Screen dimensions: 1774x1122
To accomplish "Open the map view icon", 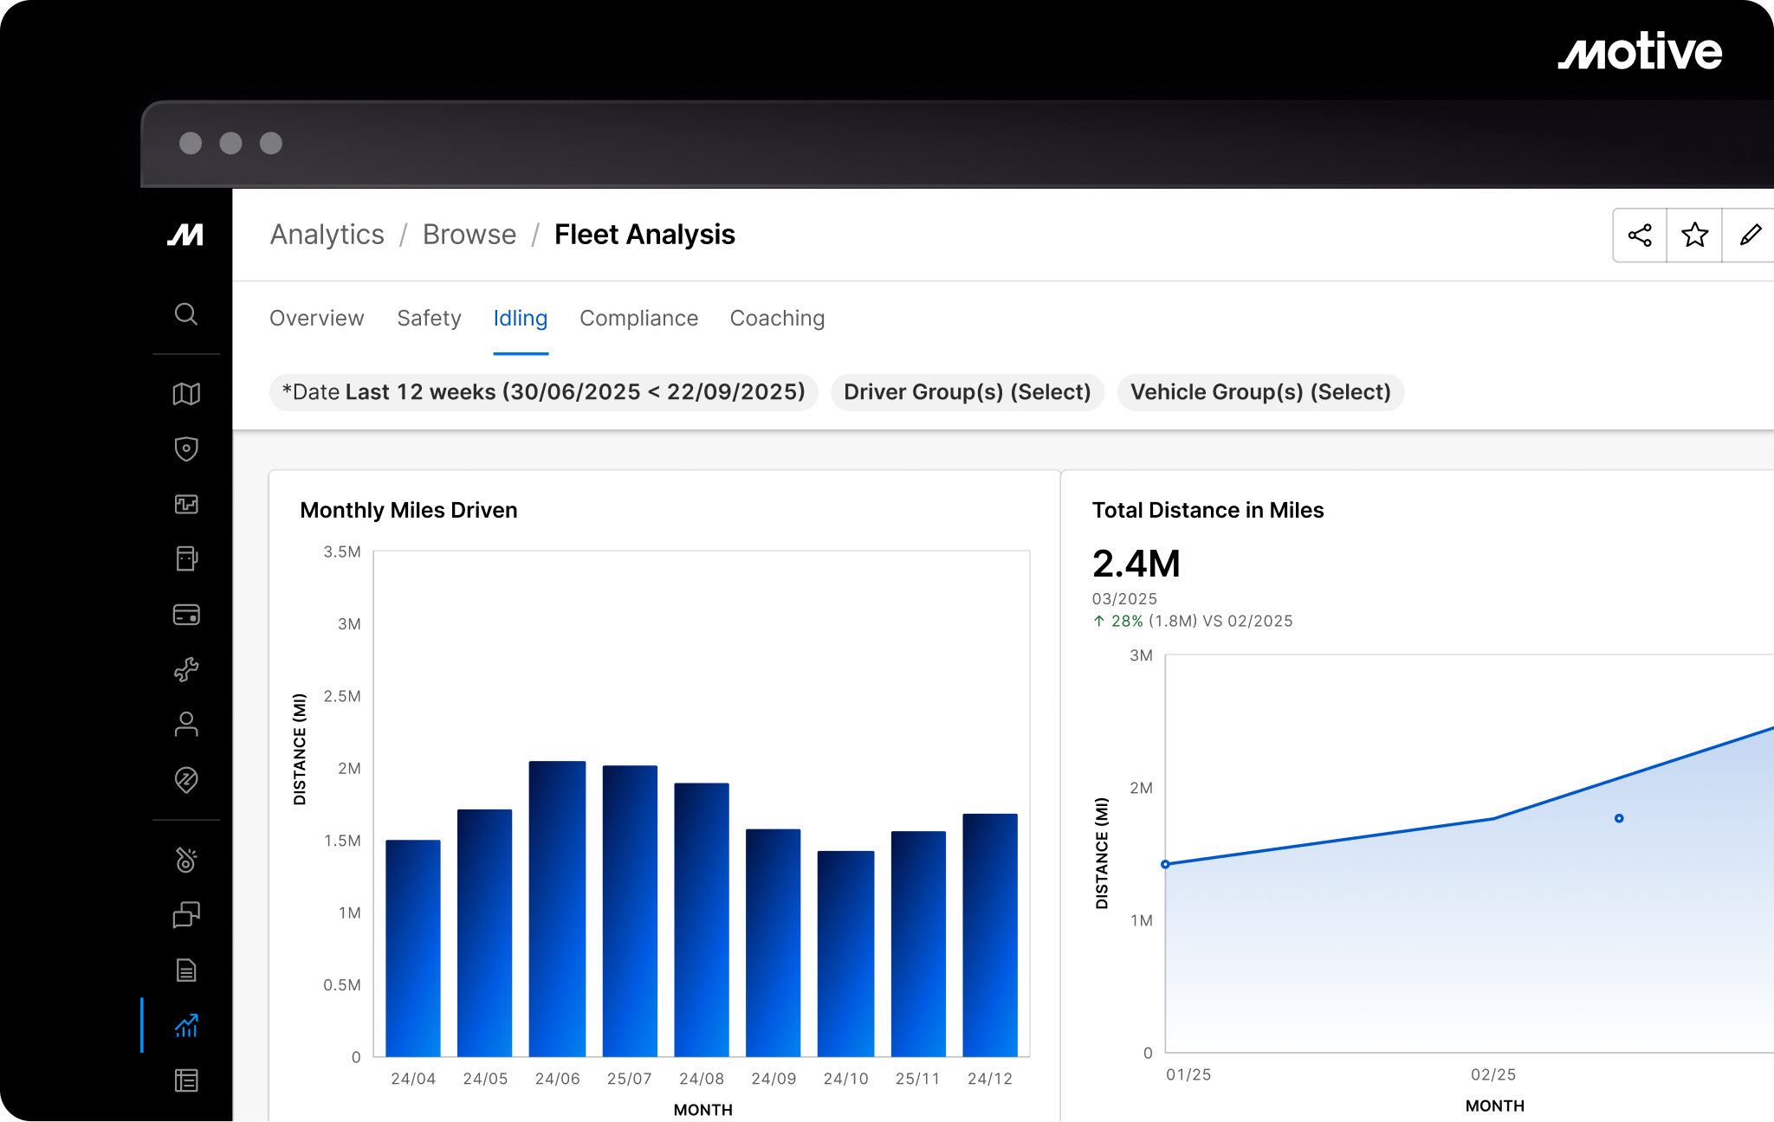I will (x=185, y=394).
